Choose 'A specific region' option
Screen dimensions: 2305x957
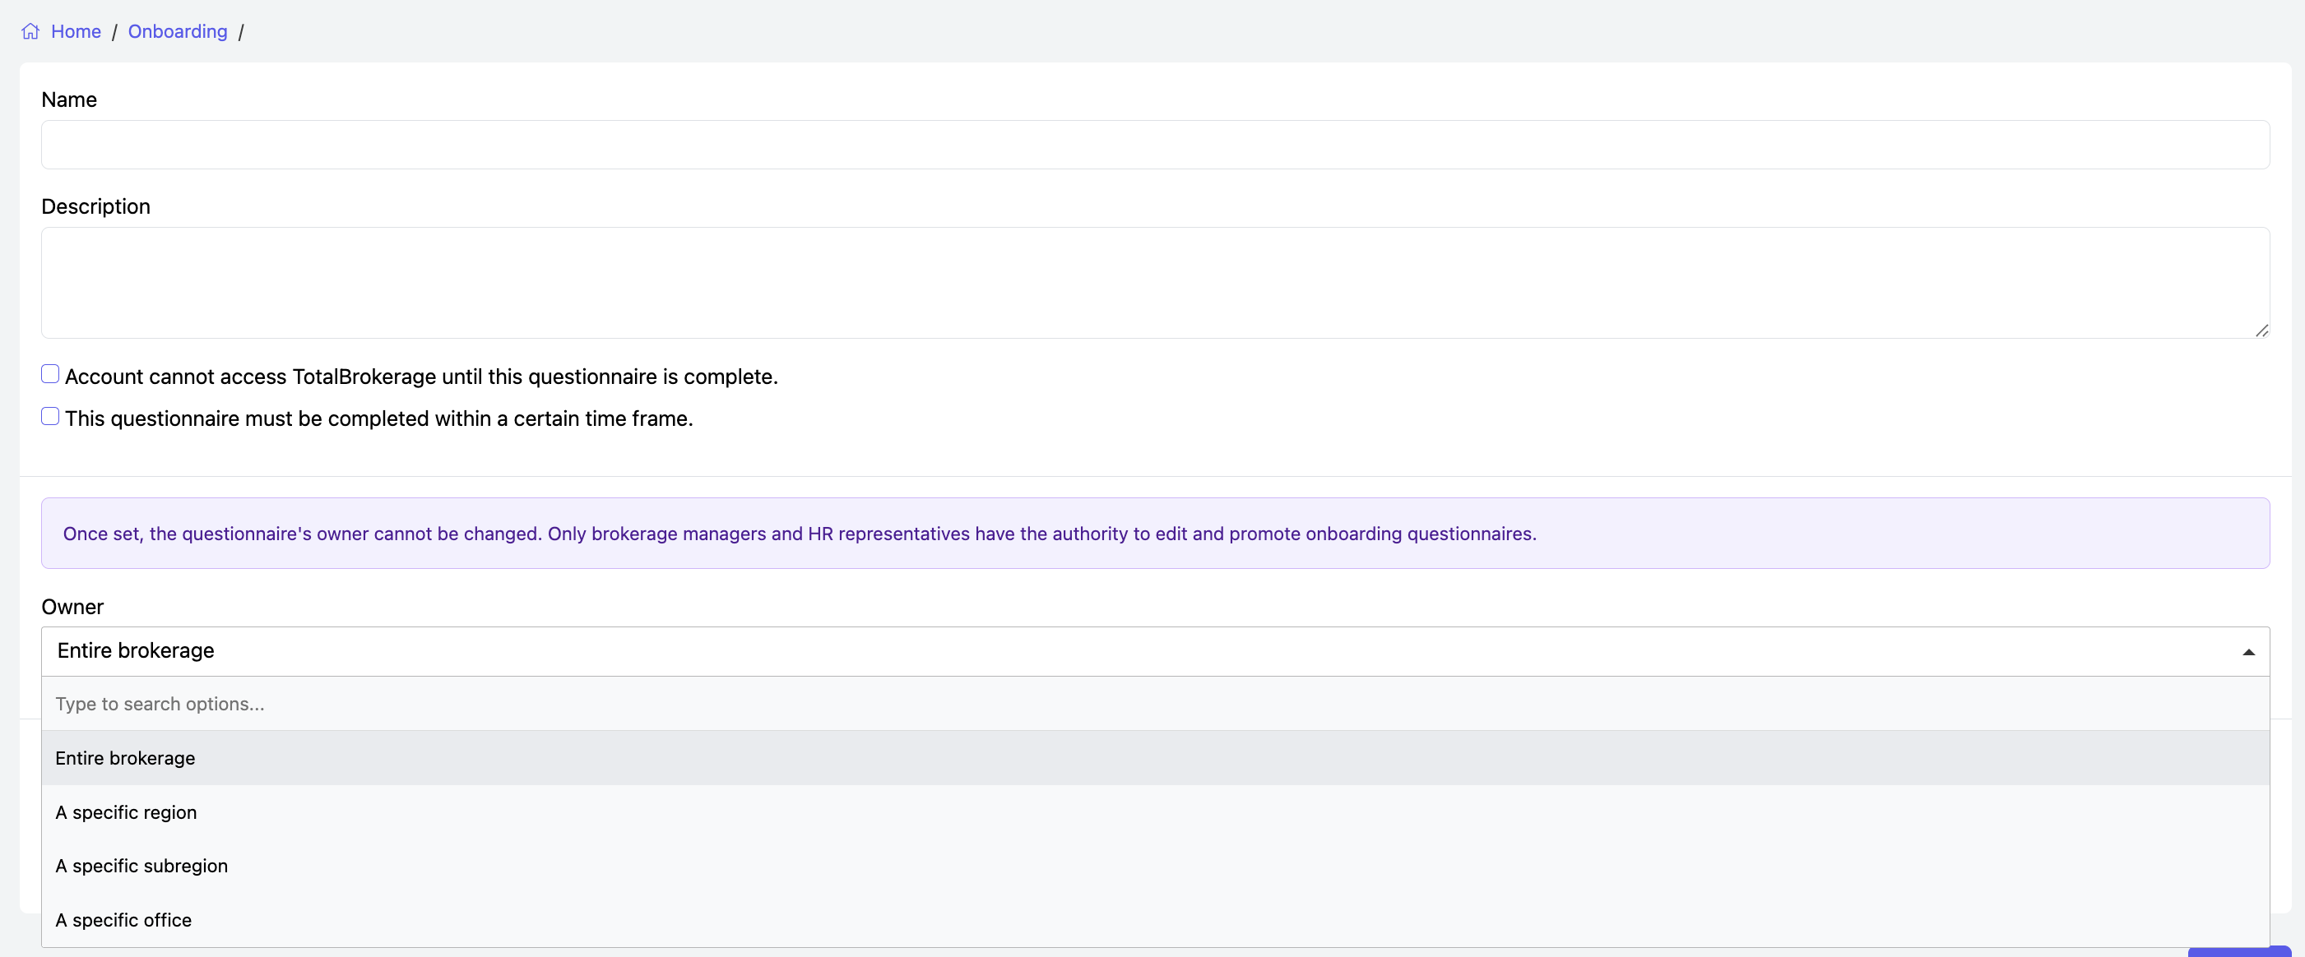pos(126,812)
